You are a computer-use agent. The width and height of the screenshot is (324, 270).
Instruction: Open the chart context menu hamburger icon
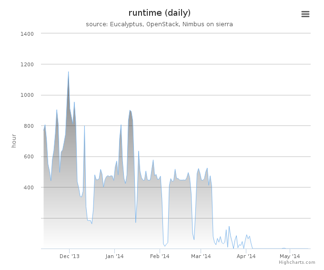pos(305,14)
